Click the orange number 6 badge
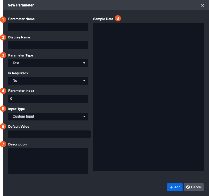 [3, 126]
